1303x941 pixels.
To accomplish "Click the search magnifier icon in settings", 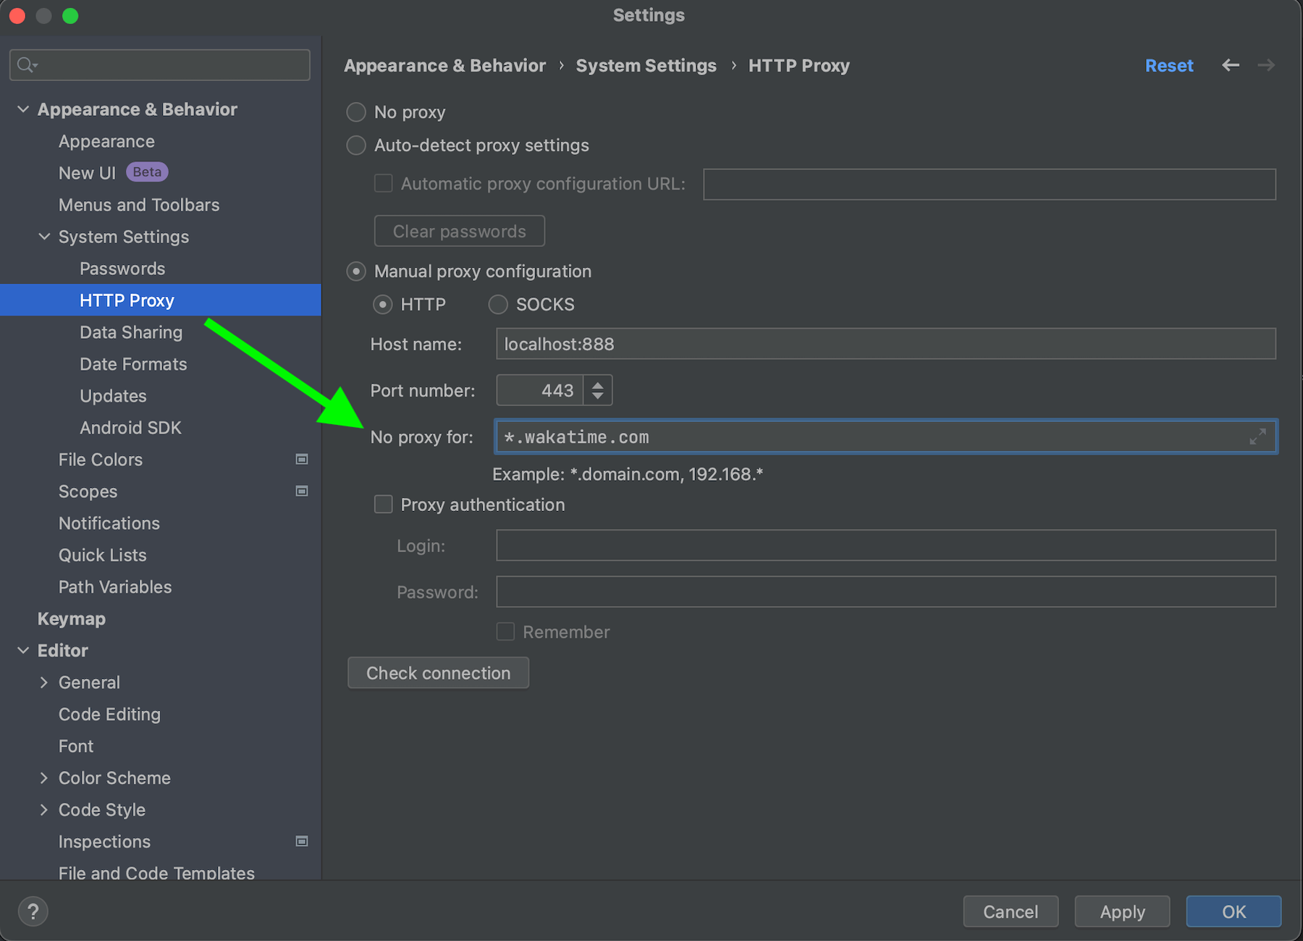I will coord(27,65).
